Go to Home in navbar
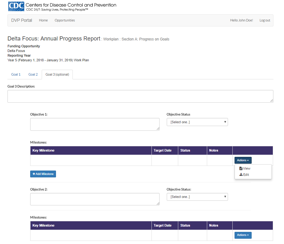 click(x=43, y=20)
